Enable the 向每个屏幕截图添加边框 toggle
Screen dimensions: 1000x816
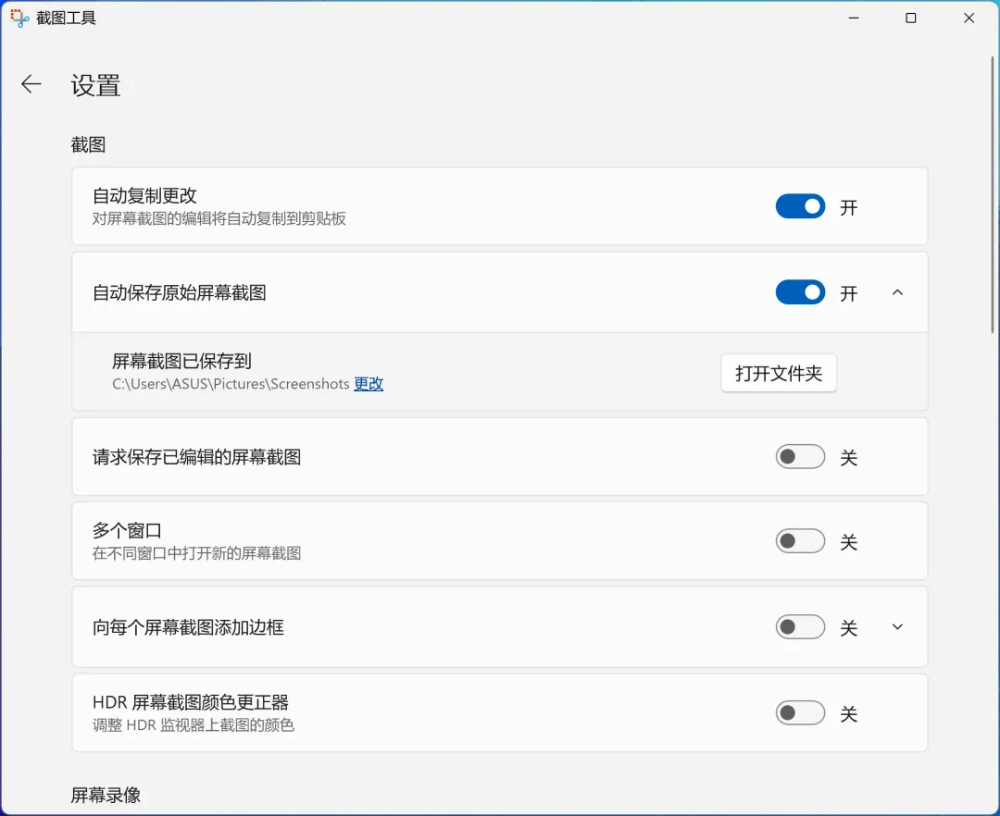tap(800, 627)
